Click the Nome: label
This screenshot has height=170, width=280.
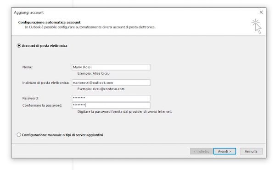(x=28, y=67)
